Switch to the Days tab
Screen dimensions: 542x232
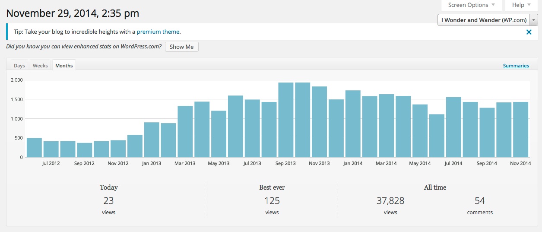pos(19,66)
